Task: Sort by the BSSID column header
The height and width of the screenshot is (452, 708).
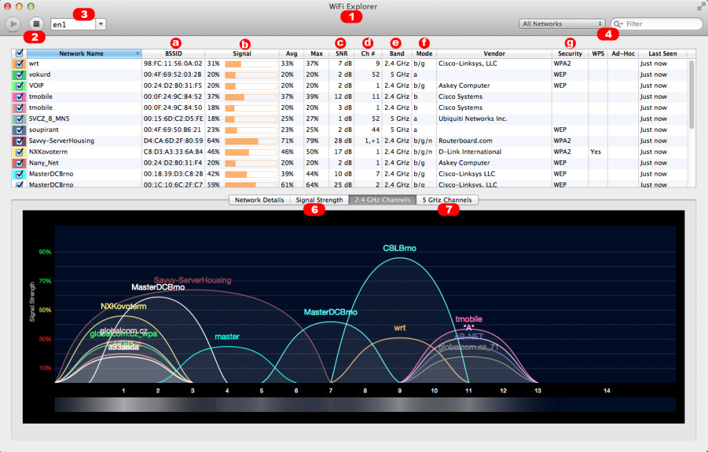Action: (x=174, y=53)
